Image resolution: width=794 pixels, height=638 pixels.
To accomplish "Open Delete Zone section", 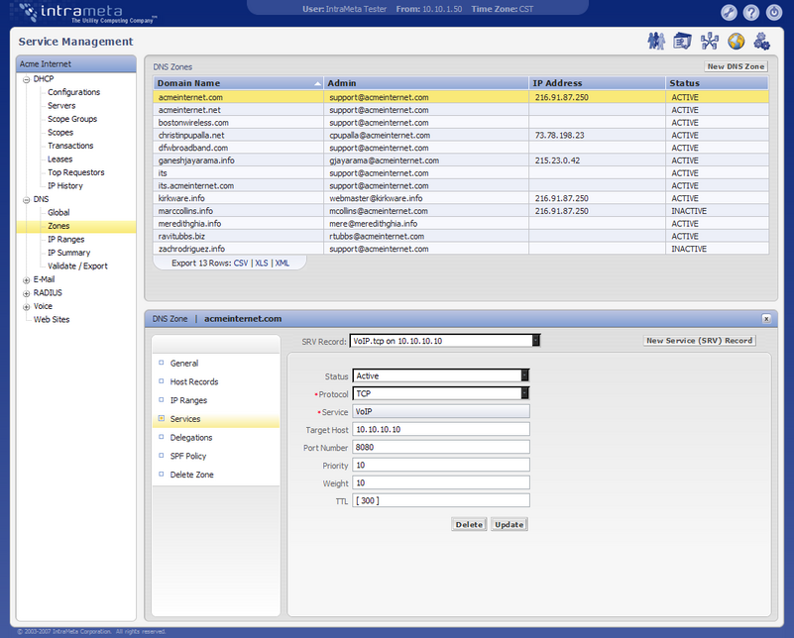I will pyautogui.click(x=191, y=475).
